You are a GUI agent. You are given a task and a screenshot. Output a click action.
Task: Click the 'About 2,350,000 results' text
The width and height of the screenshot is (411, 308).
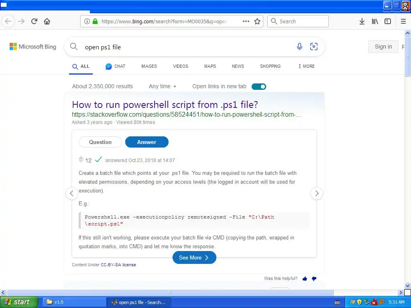pos(102,87)
